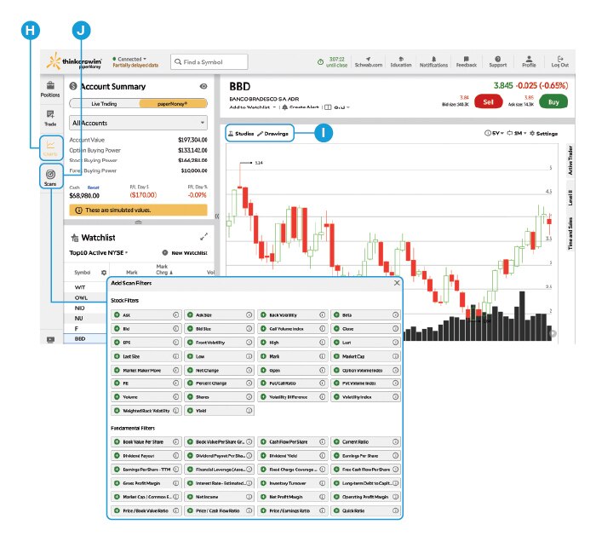Select the BBD row in watchlist
The image size is (596, 542).
pyautogui.click(x=85, y=338)
